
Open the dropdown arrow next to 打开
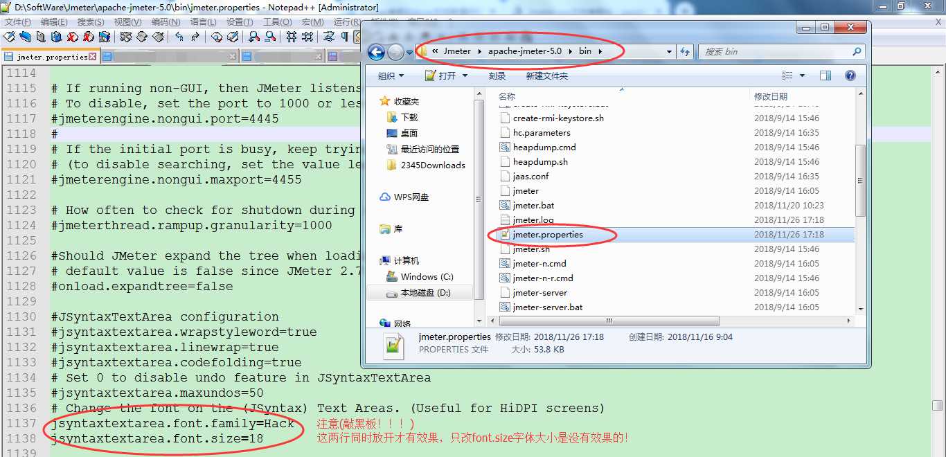465,75
